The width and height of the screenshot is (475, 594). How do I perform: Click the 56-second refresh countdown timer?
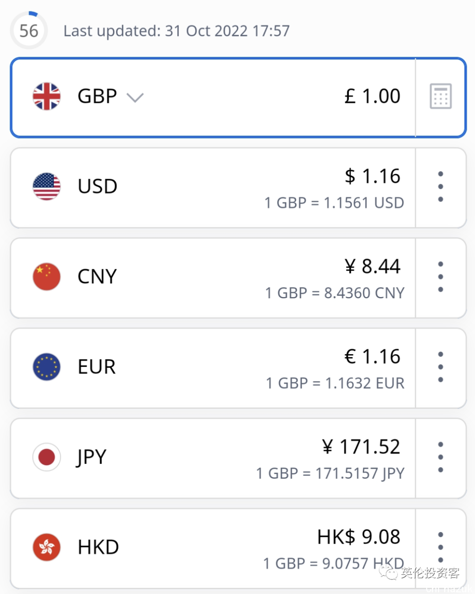coord(29,31)
